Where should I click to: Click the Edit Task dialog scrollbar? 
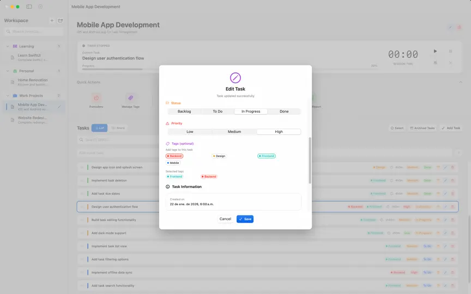point(310,161)
